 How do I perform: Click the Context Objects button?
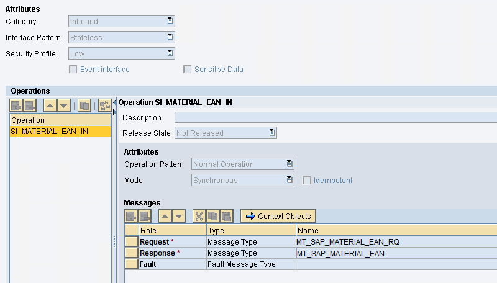[278, 216]
